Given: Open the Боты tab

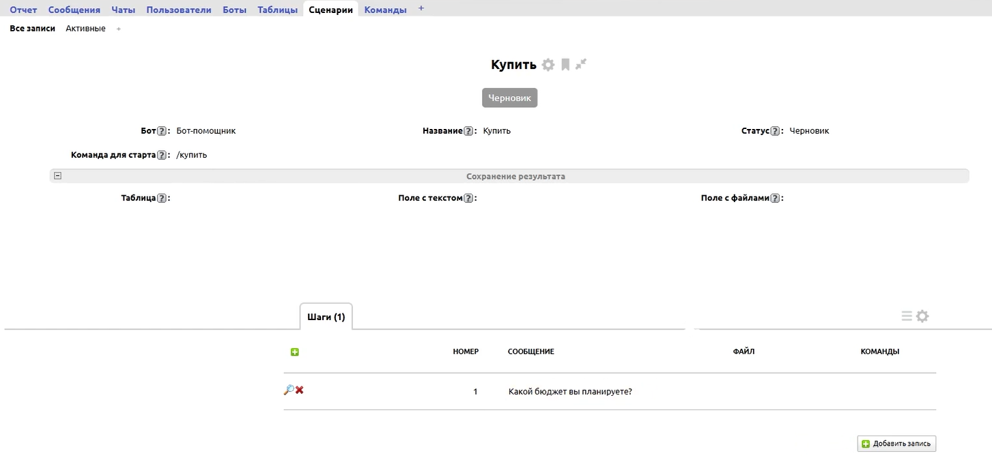Looking at the screenshot, I should pyautogui.click(x=235, y=10).
